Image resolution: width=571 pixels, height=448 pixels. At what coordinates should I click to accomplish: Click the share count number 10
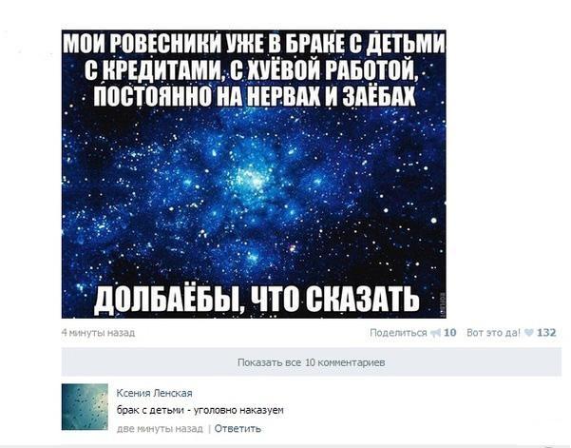click(450, 333)
